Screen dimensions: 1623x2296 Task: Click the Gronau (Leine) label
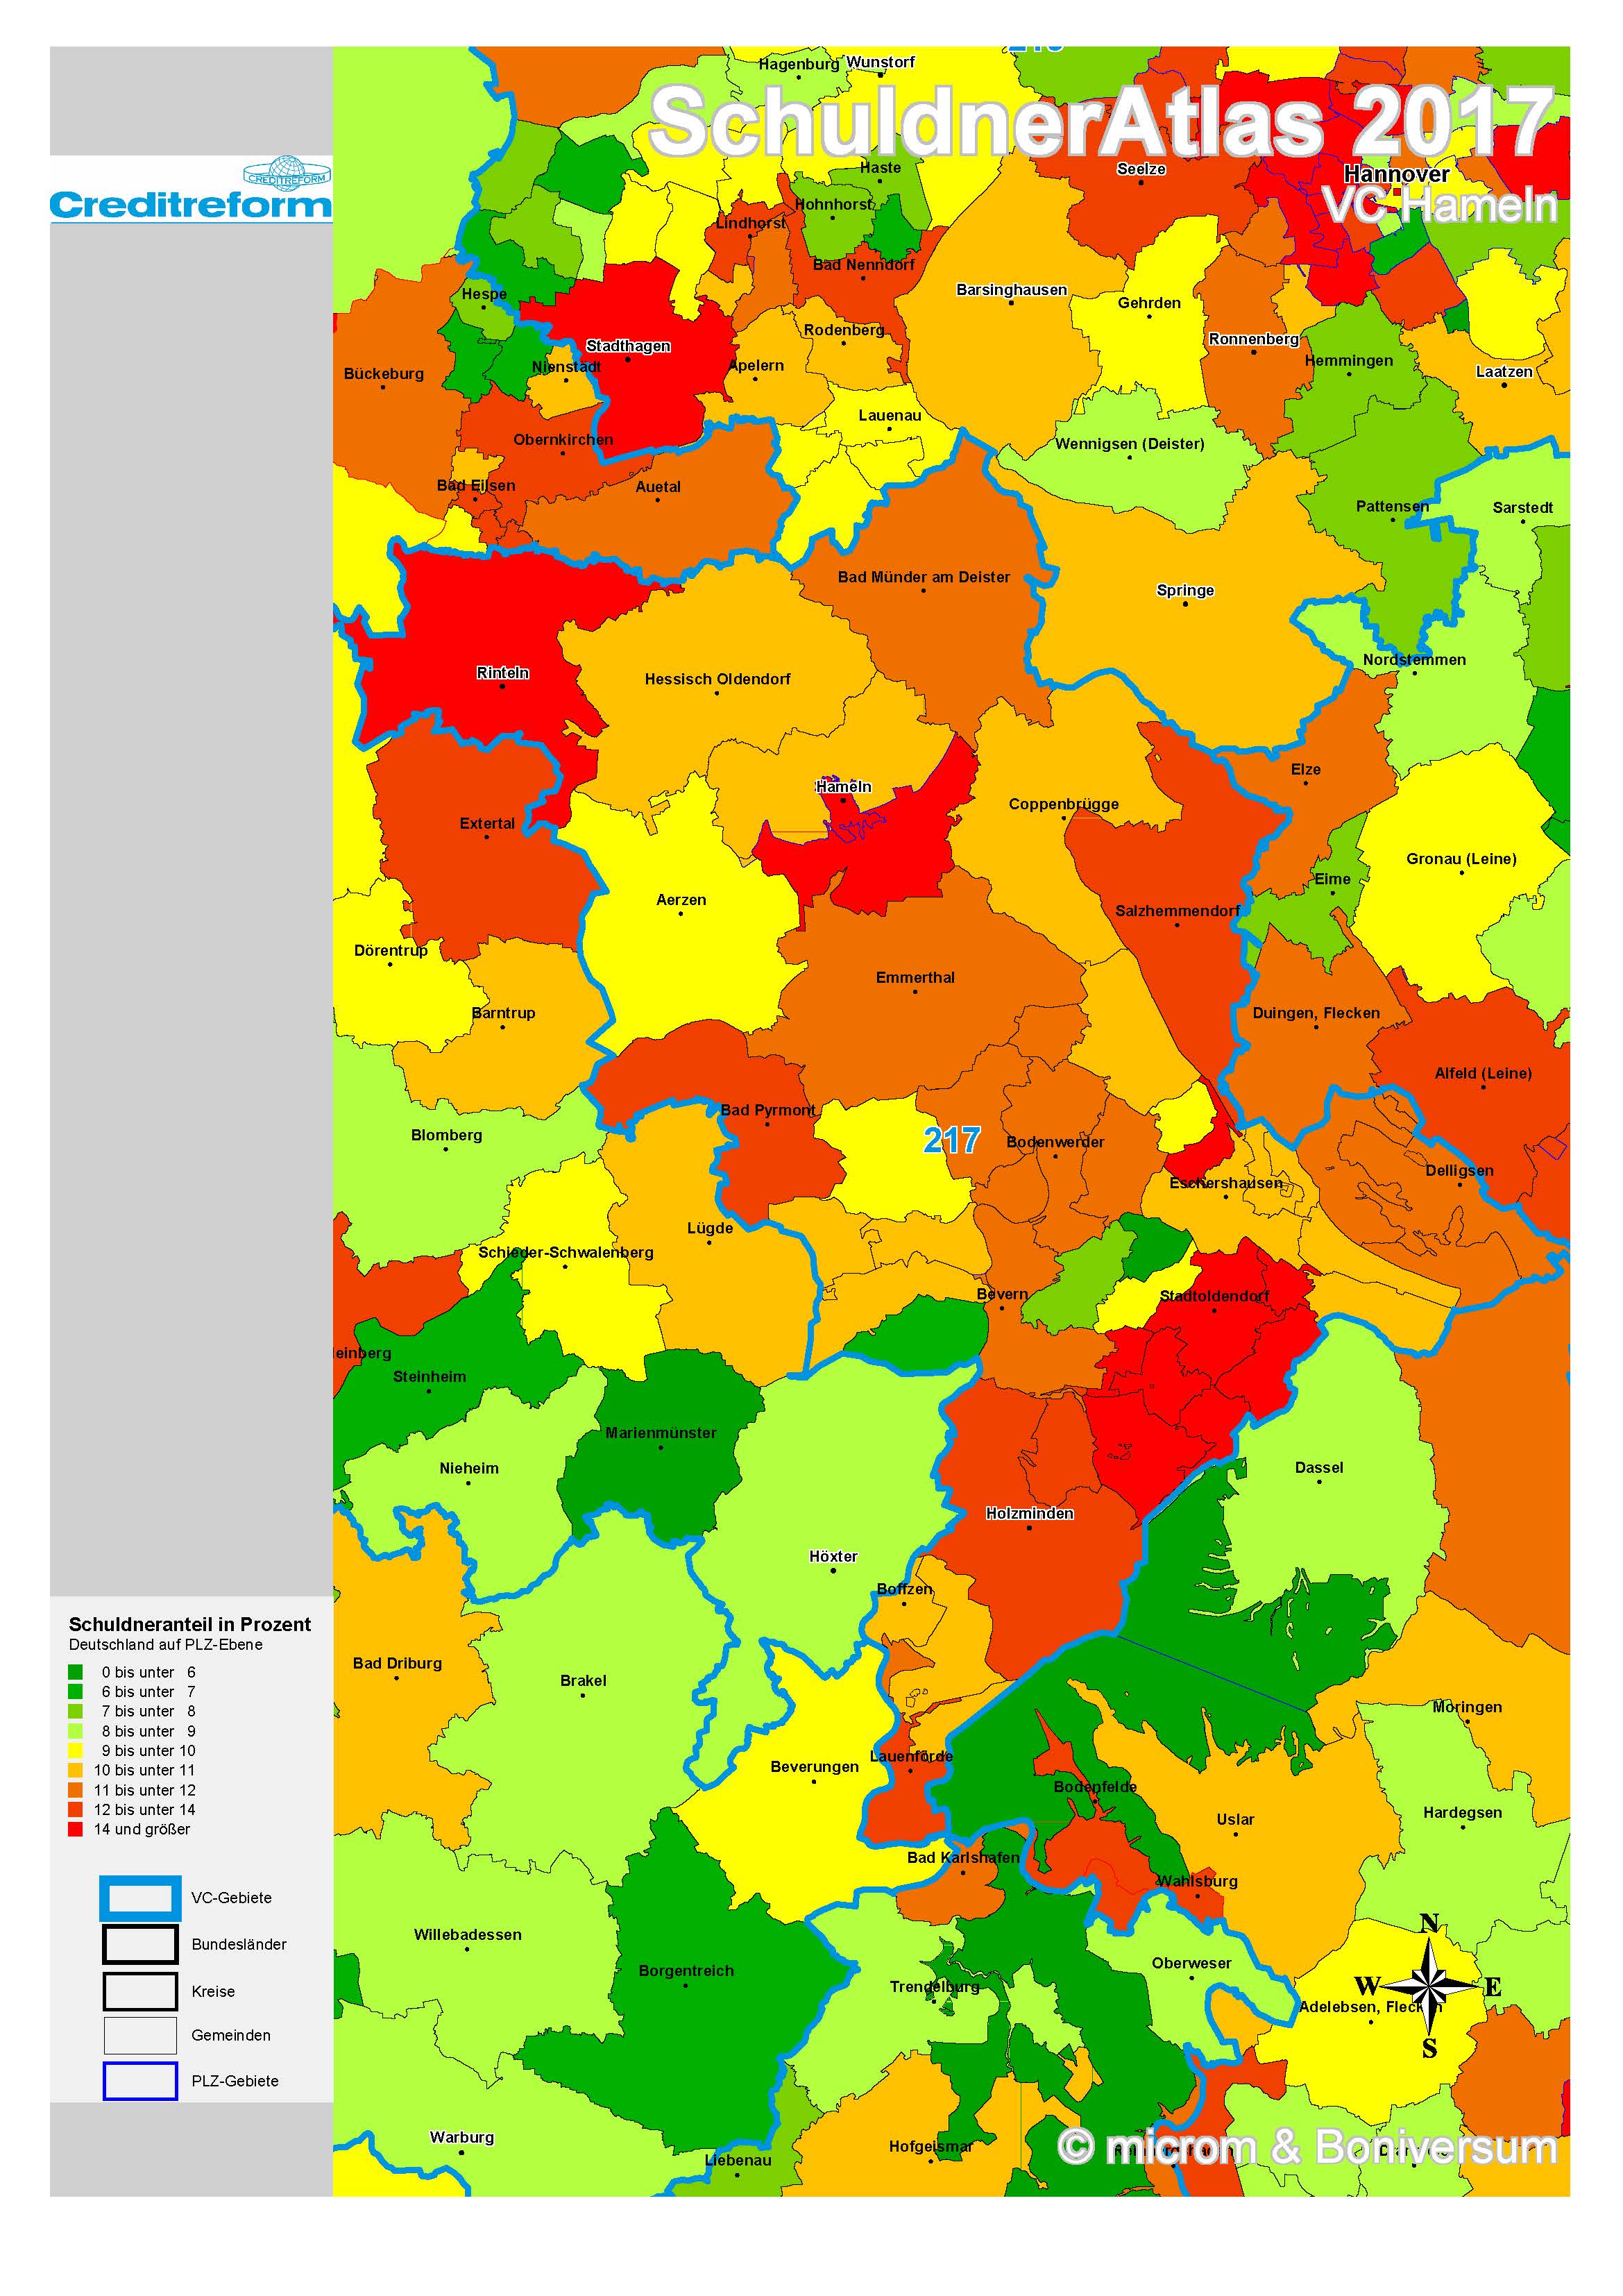coord(1461,859)
